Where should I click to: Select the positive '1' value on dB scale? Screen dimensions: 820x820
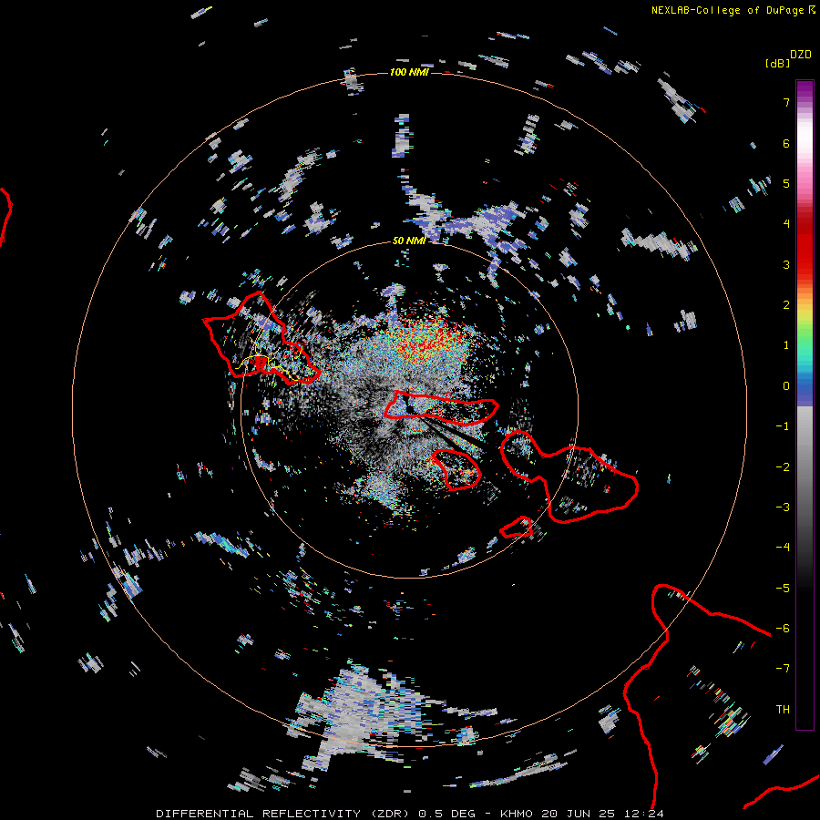pos(786,345)
